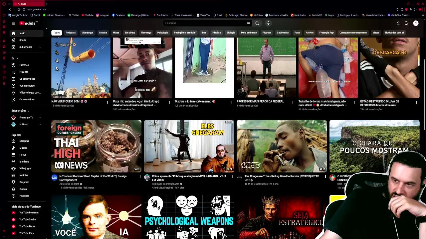Select the Podcasts filter chip

pos(71,33)
